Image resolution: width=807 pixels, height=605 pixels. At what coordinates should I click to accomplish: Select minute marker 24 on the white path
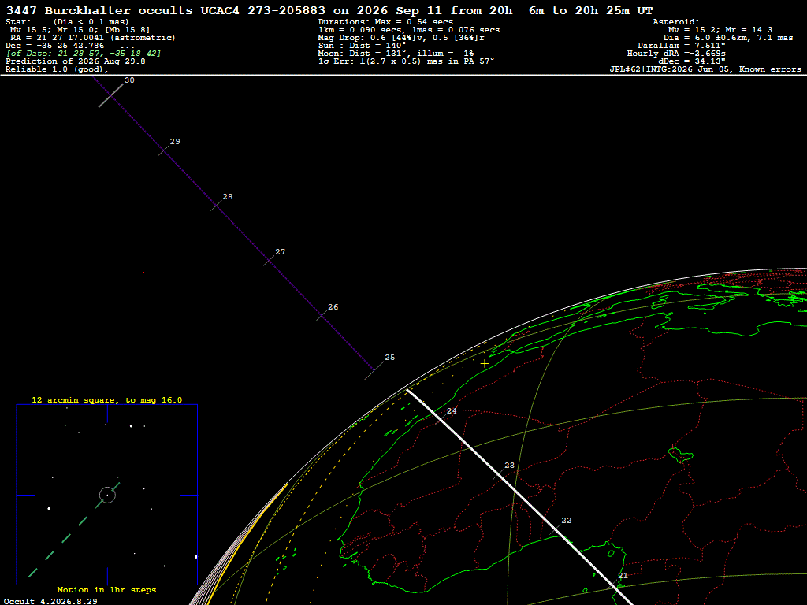pyautogui.click(x=452, y=411)
